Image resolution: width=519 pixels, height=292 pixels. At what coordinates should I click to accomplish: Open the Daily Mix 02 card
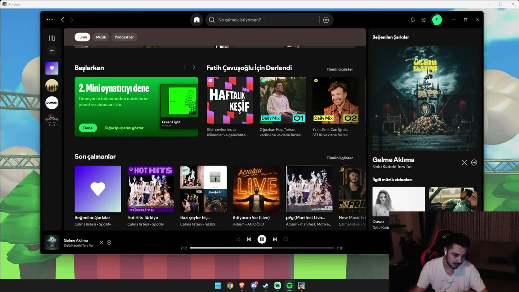click(x=335, y=107)
